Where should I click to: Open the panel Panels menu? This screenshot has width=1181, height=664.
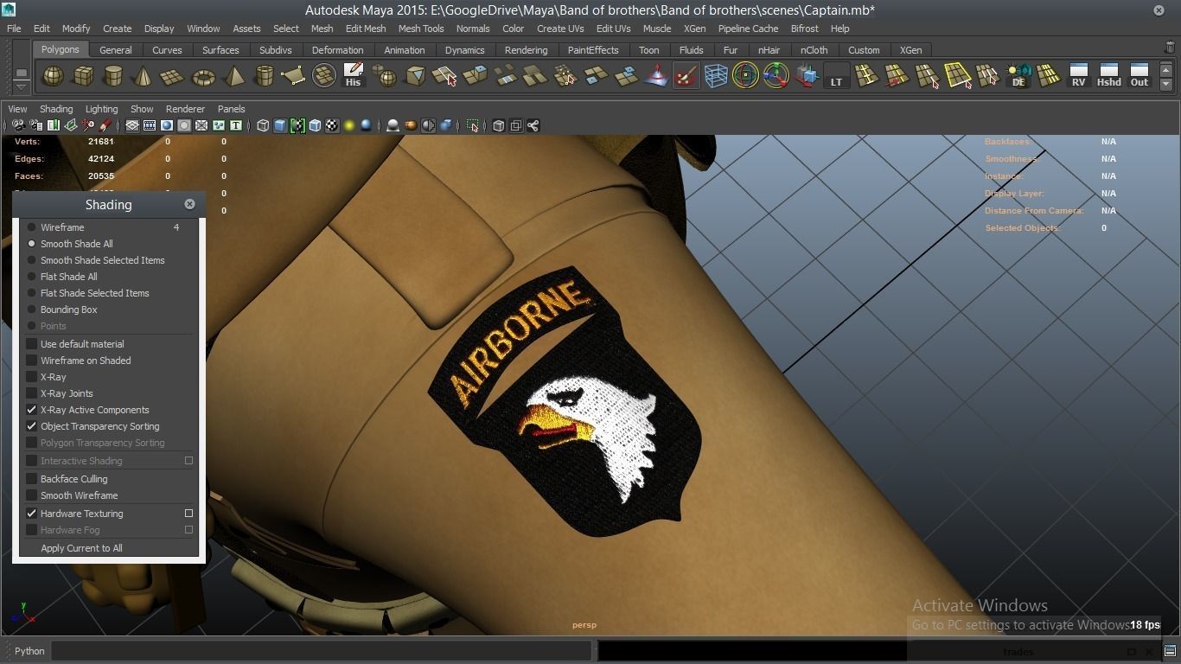(x=231, y=109)
